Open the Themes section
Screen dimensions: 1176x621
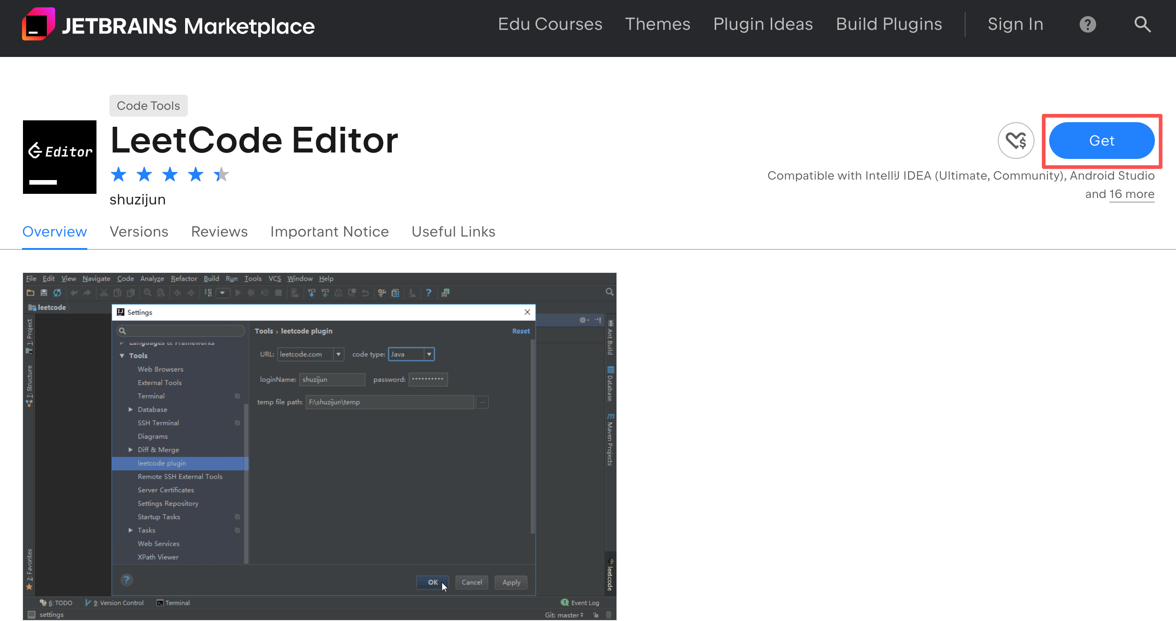pyautogui.click(x=657, y=24)
